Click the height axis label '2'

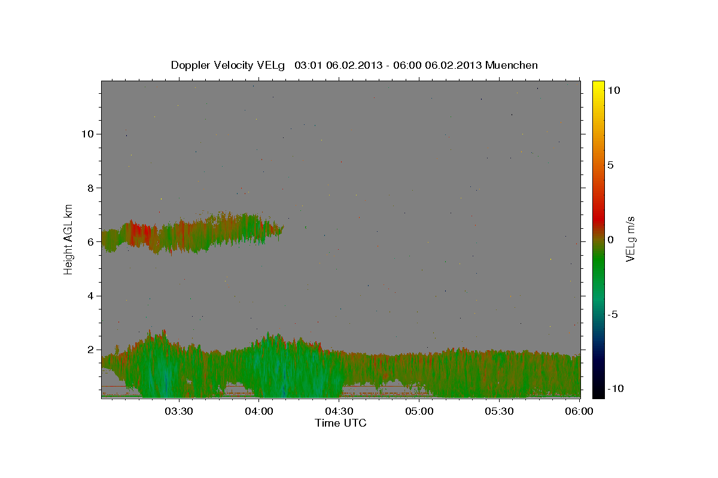click(x=90, y=350)
